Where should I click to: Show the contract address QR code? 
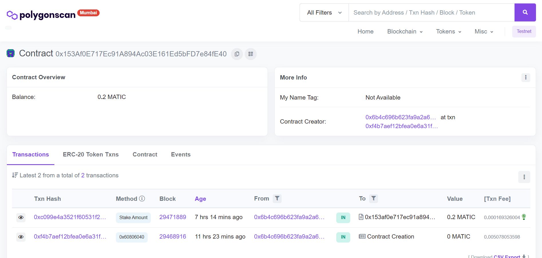point(251,54)
